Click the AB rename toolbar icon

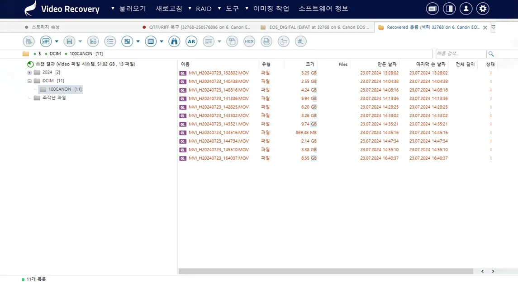[x=191, y=42]
